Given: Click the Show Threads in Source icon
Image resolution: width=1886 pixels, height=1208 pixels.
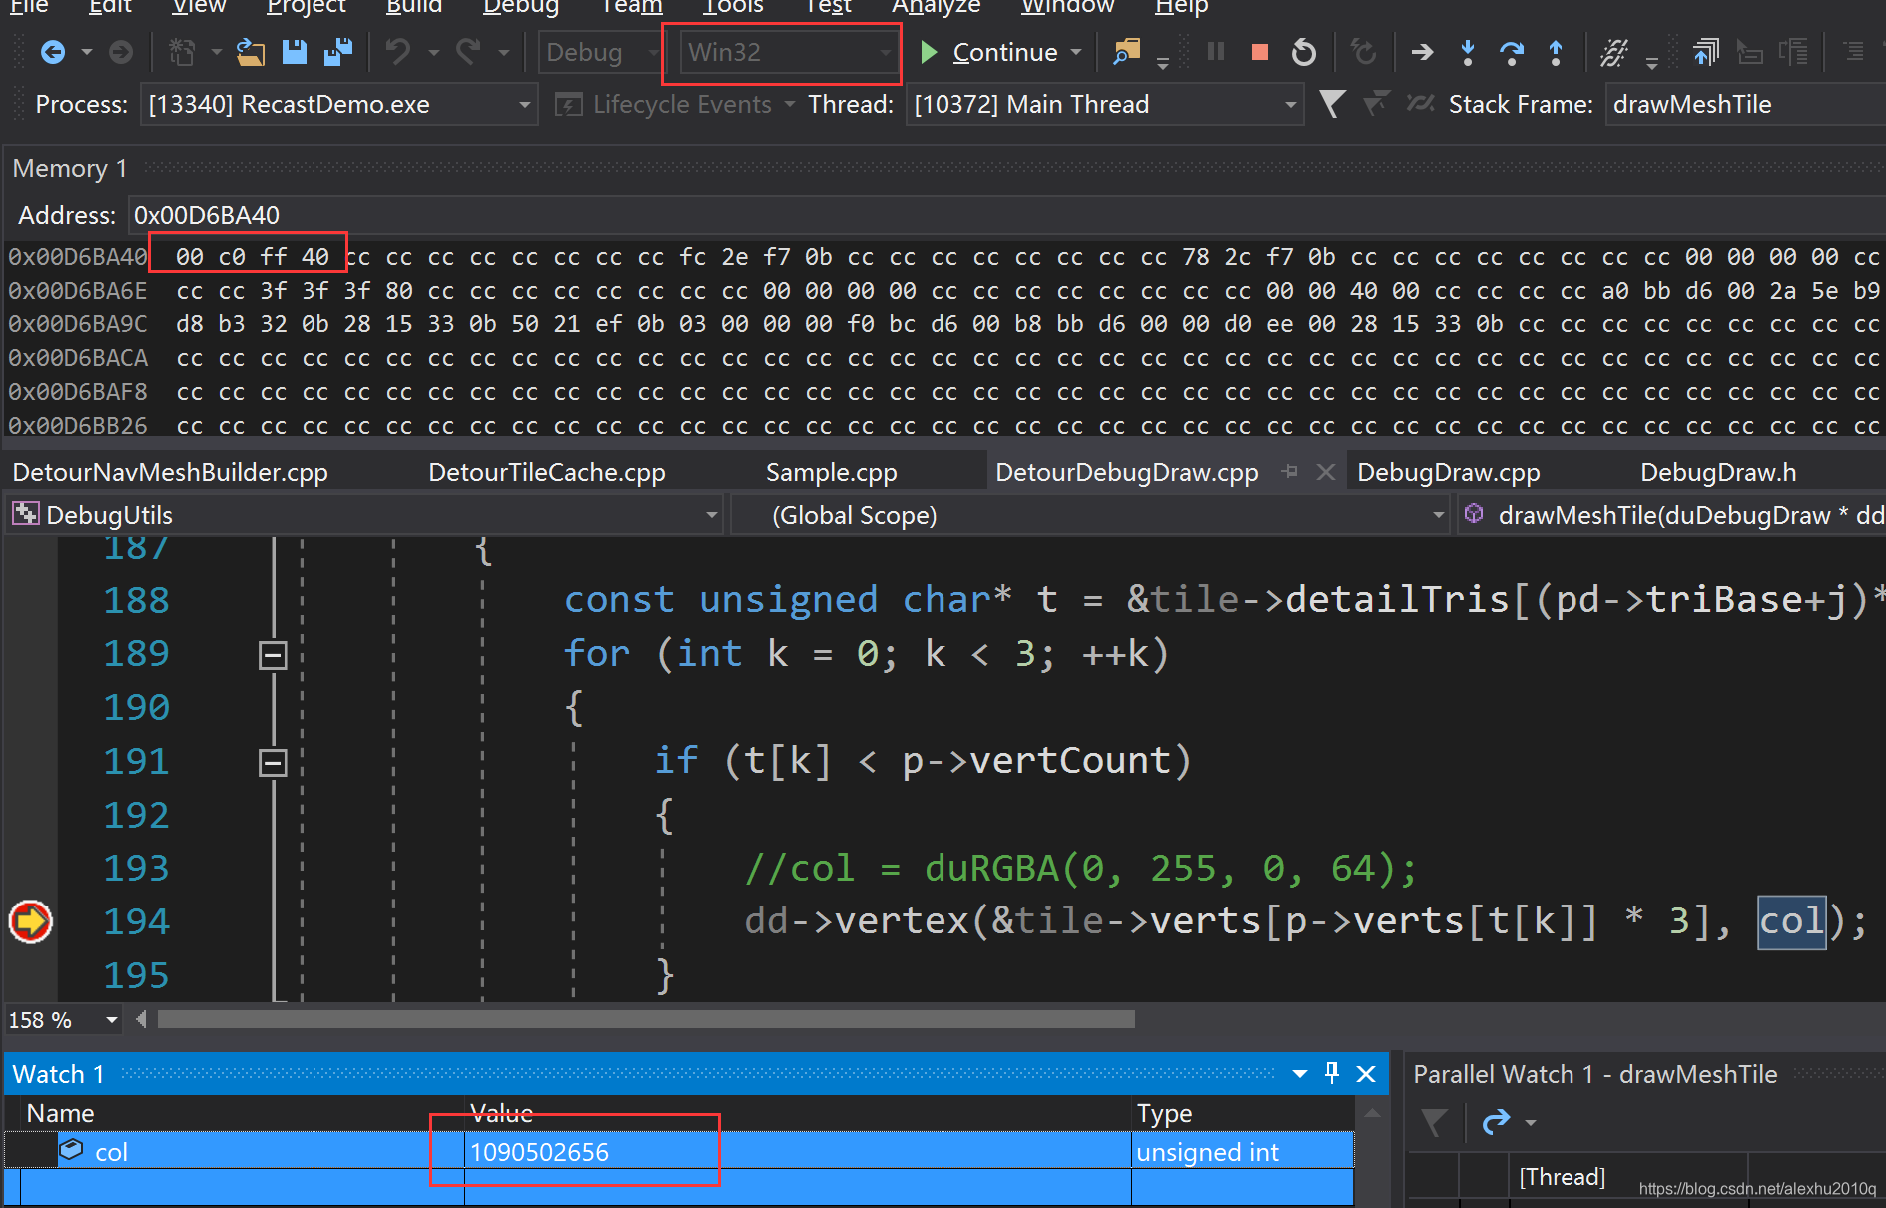Looking at the screenshot, I should 1614,52.
